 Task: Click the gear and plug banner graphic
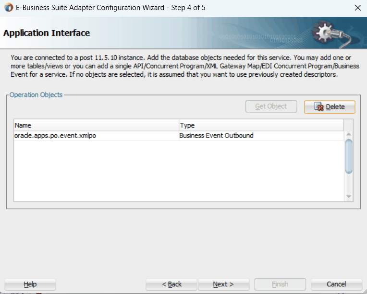click(x=331, y=34)
